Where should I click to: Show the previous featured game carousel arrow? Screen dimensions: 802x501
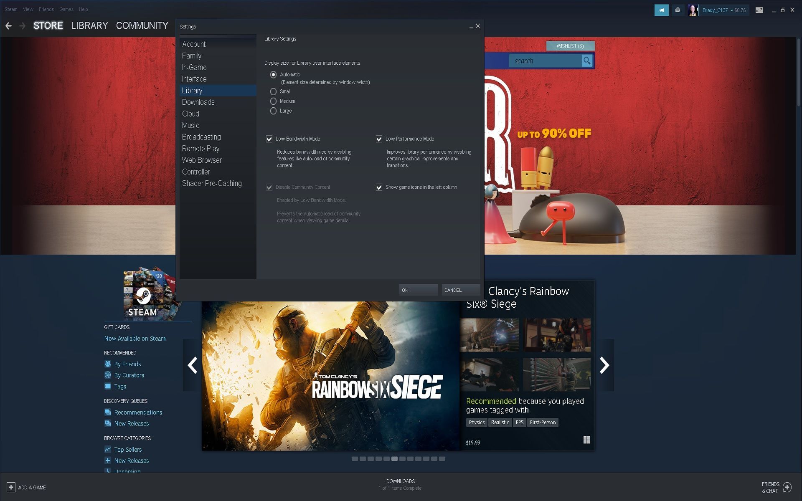(x=192, y=365)
